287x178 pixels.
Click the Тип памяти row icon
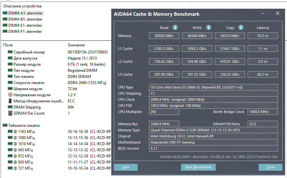[x=10, y=76]
